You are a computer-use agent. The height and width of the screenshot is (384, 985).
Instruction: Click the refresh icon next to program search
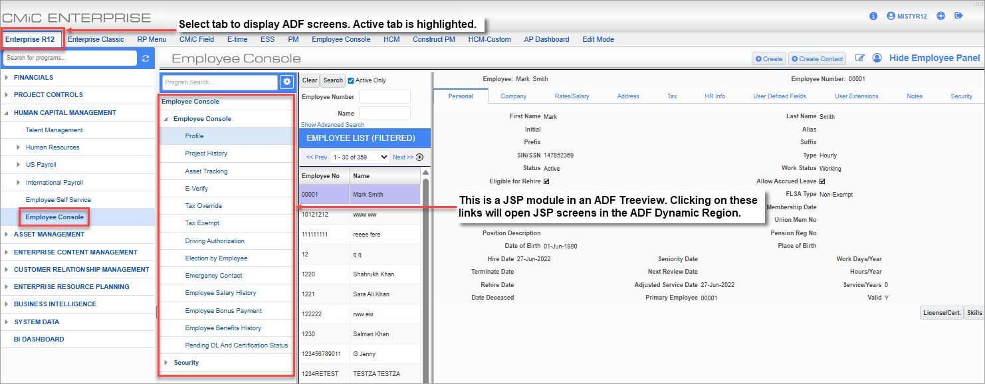(145, 58)
